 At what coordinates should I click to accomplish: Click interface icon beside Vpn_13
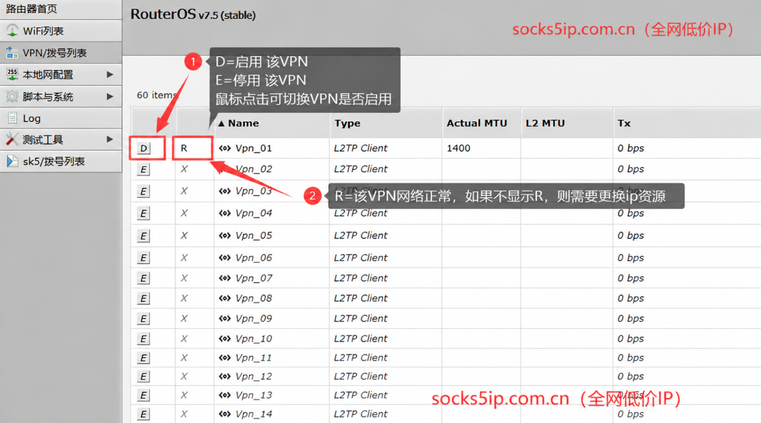[225, 395]
